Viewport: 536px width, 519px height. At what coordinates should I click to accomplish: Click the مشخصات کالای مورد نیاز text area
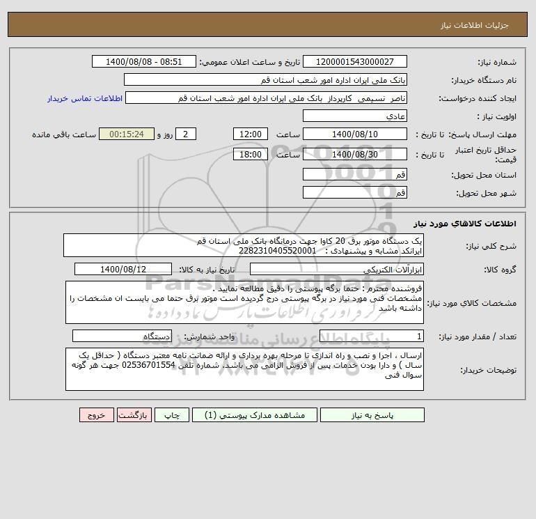tap(244, 302)
